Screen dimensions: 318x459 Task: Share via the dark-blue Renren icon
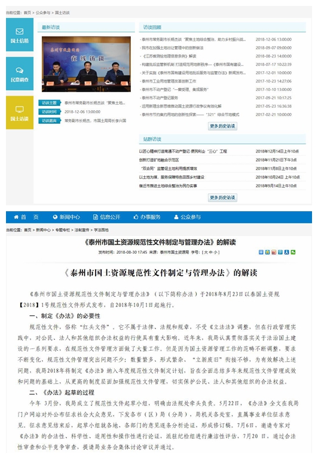tap(287, 252)
